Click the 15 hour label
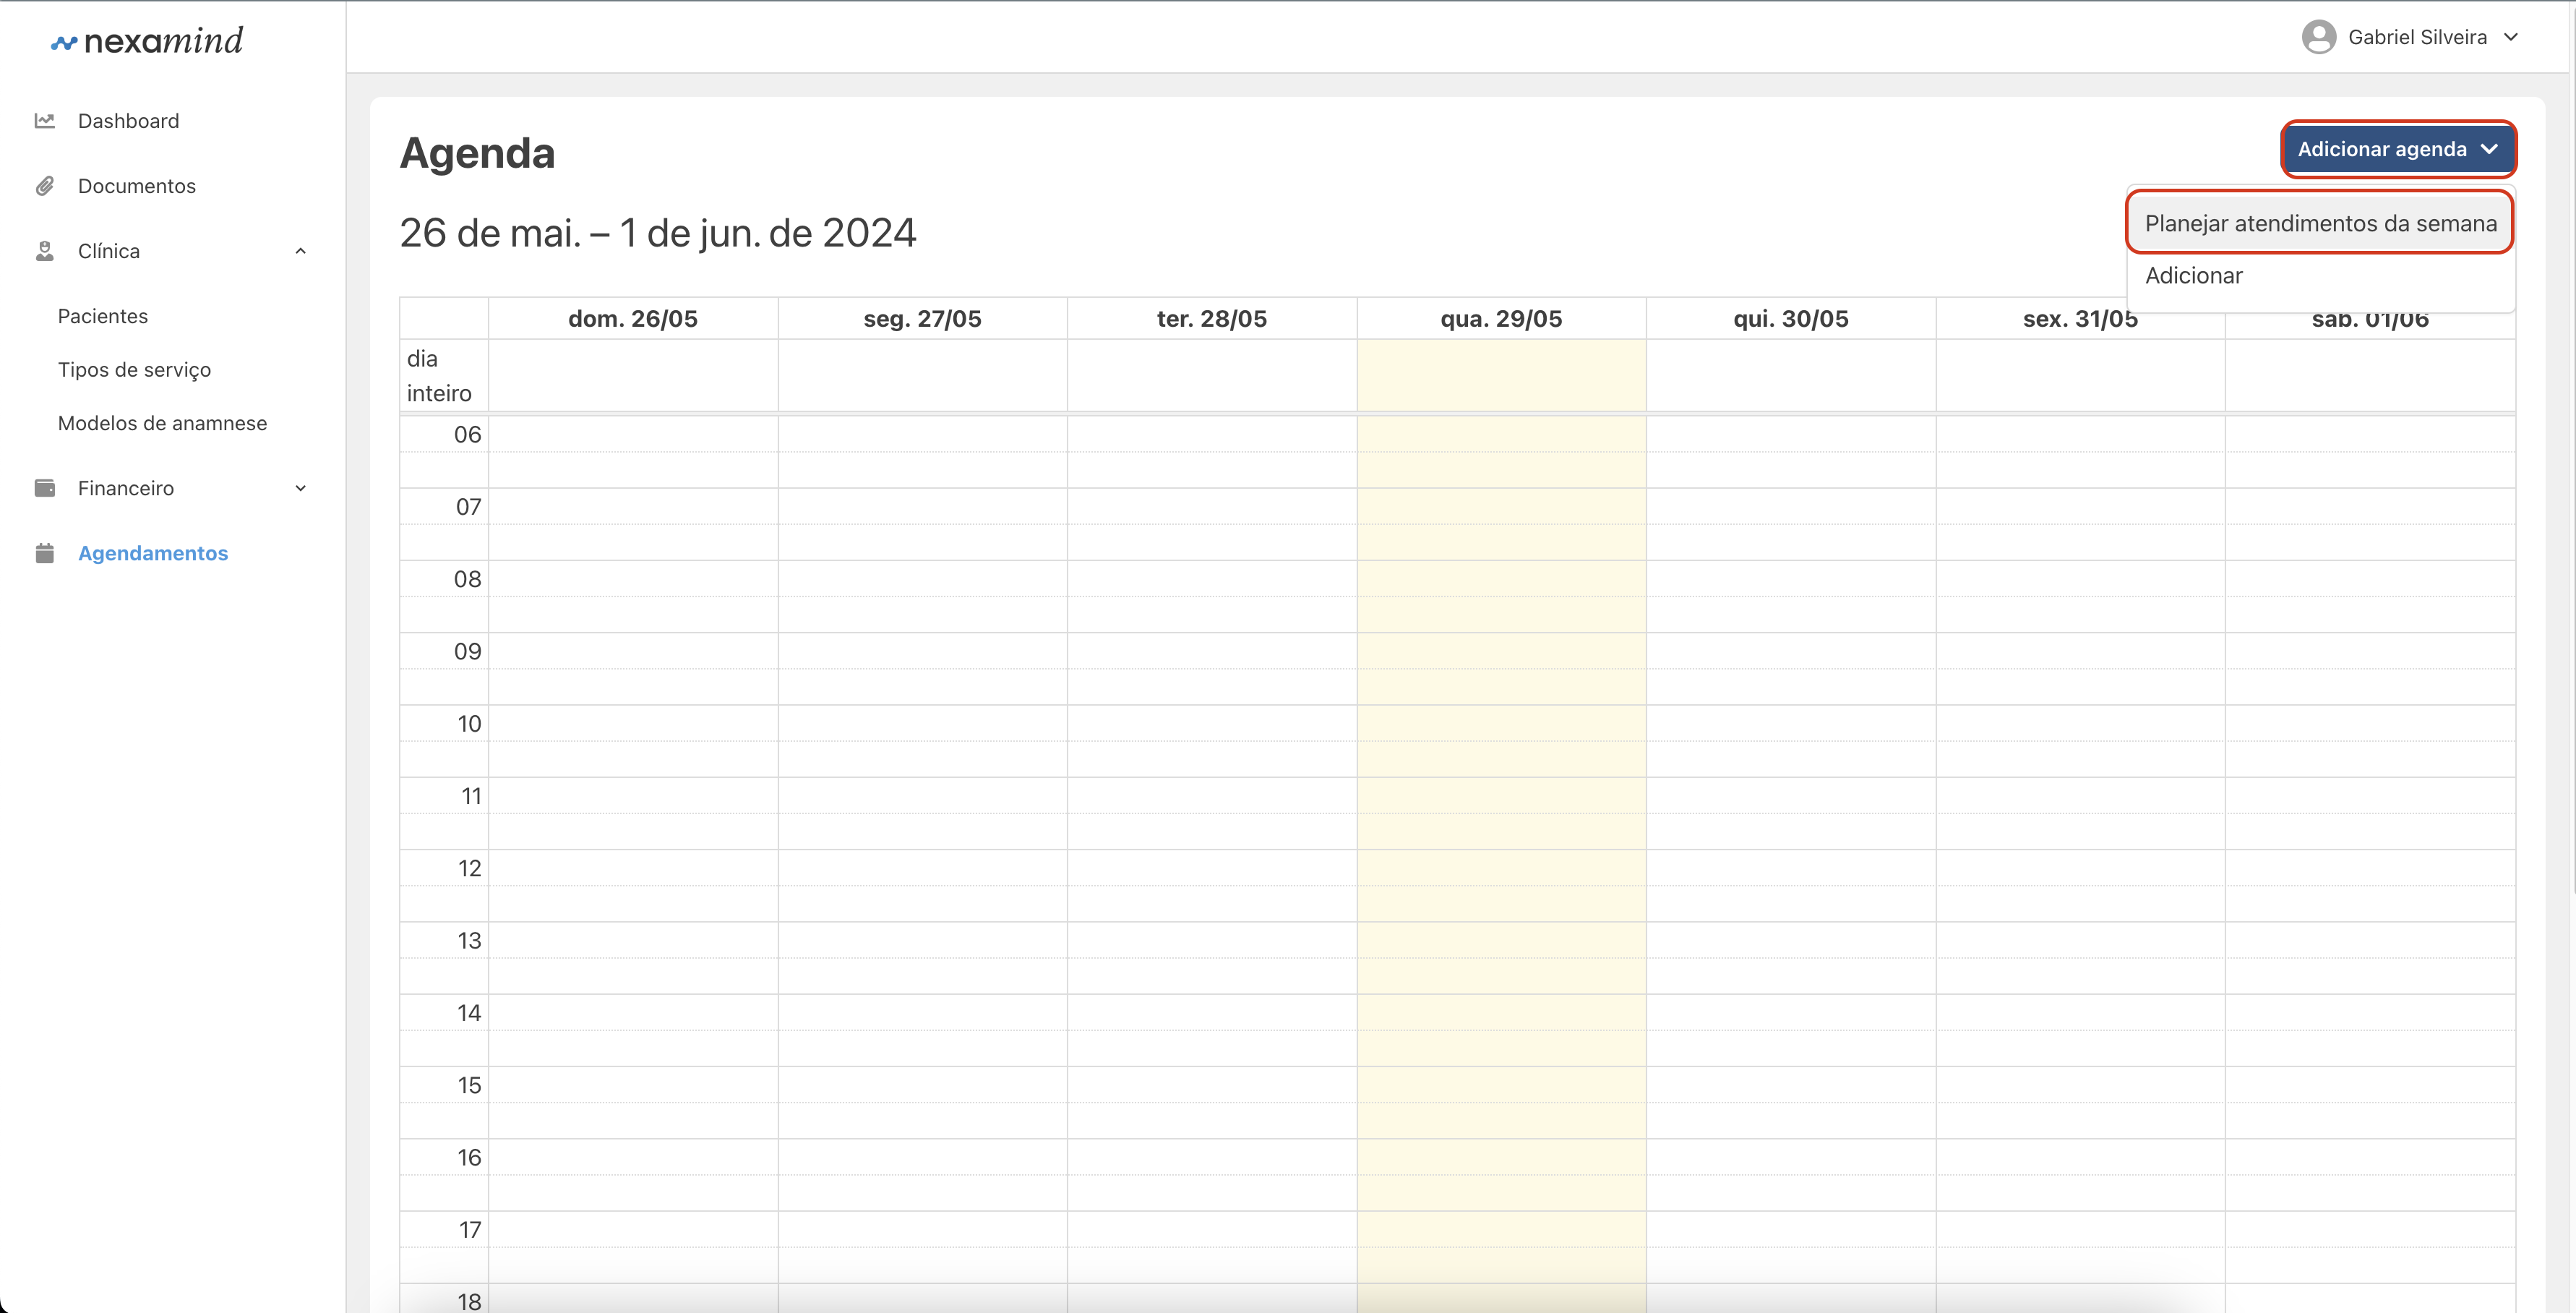 tap(469, 1086)
